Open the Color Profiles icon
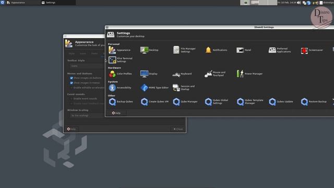 (x=120, y=74)
